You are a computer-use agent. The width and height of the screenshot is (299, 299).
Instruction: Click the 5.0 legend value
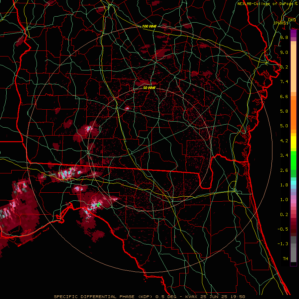284,126
